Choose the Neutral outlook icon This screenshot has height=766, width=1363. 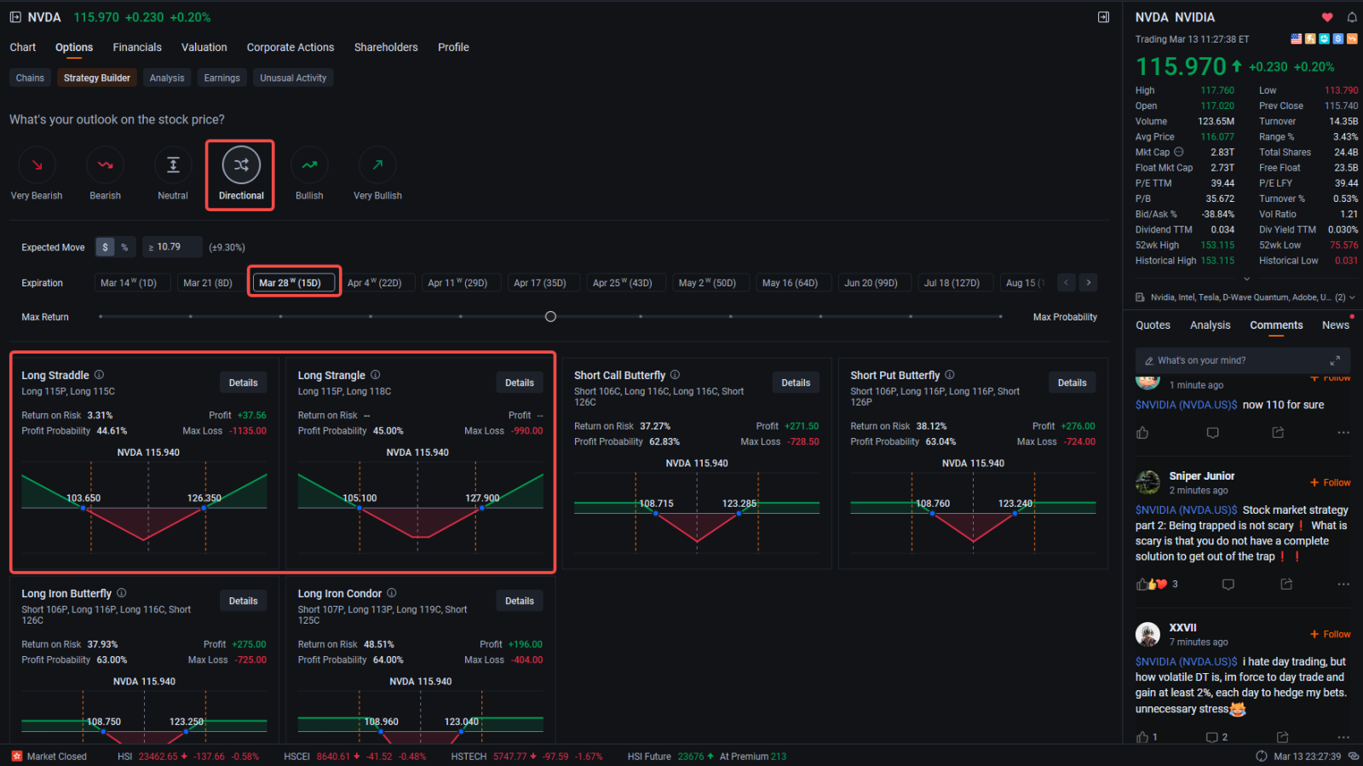[173, 165]
